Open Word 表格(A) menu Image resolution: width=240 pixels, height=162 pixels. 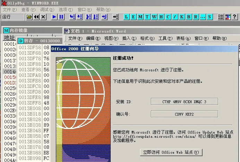[183, 38]
